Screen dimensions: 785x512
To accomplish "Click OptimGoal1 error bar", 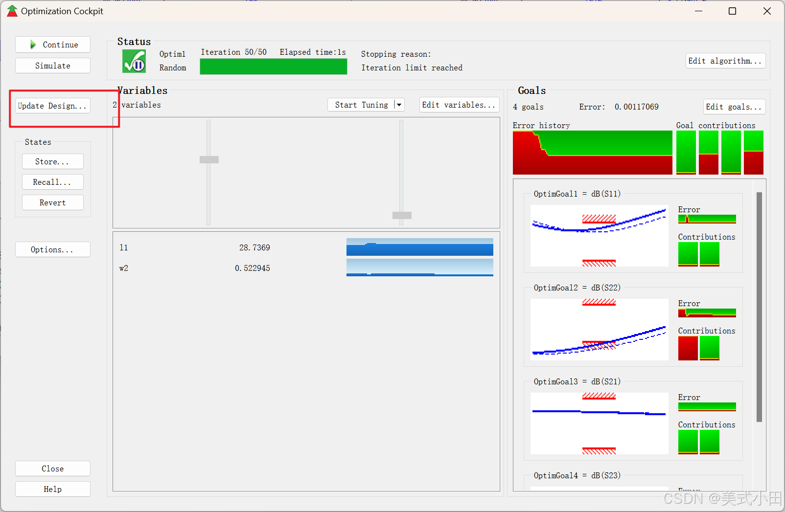I will tap(707, 219).
